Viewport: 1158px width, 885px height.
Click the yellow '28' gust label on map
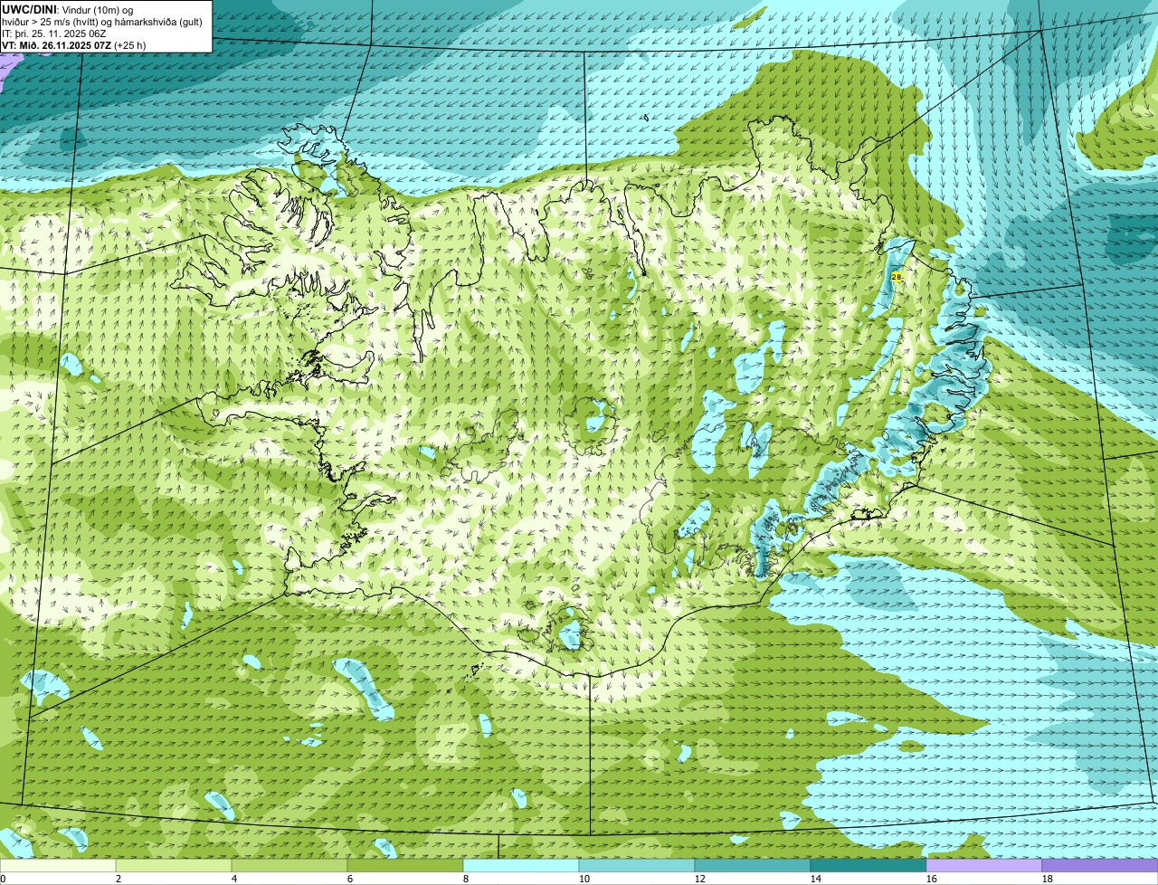896,277
